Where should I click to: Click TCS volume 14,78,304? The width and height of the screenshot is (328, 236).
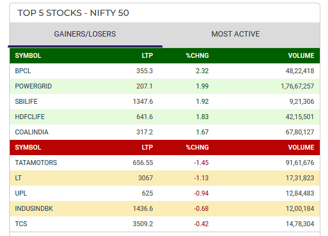point(300,224)
